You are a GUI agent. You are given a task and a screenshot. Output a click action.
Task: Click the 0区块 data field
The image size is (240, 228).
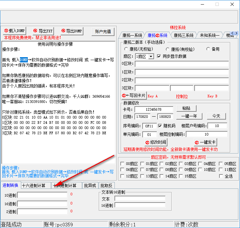pos(182,64)
